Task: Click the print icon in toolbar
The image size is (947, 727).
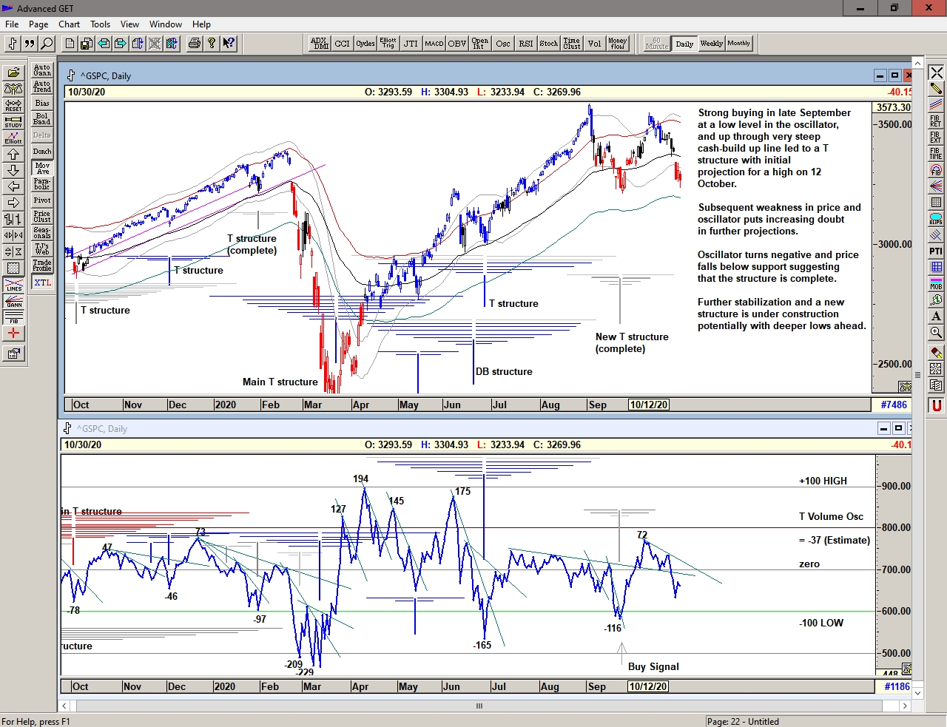Action: click(194, 44)
